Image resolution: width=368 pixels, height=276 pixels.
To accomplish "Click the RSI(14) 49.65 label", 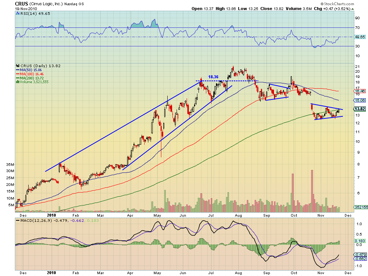I will (35, 14).
